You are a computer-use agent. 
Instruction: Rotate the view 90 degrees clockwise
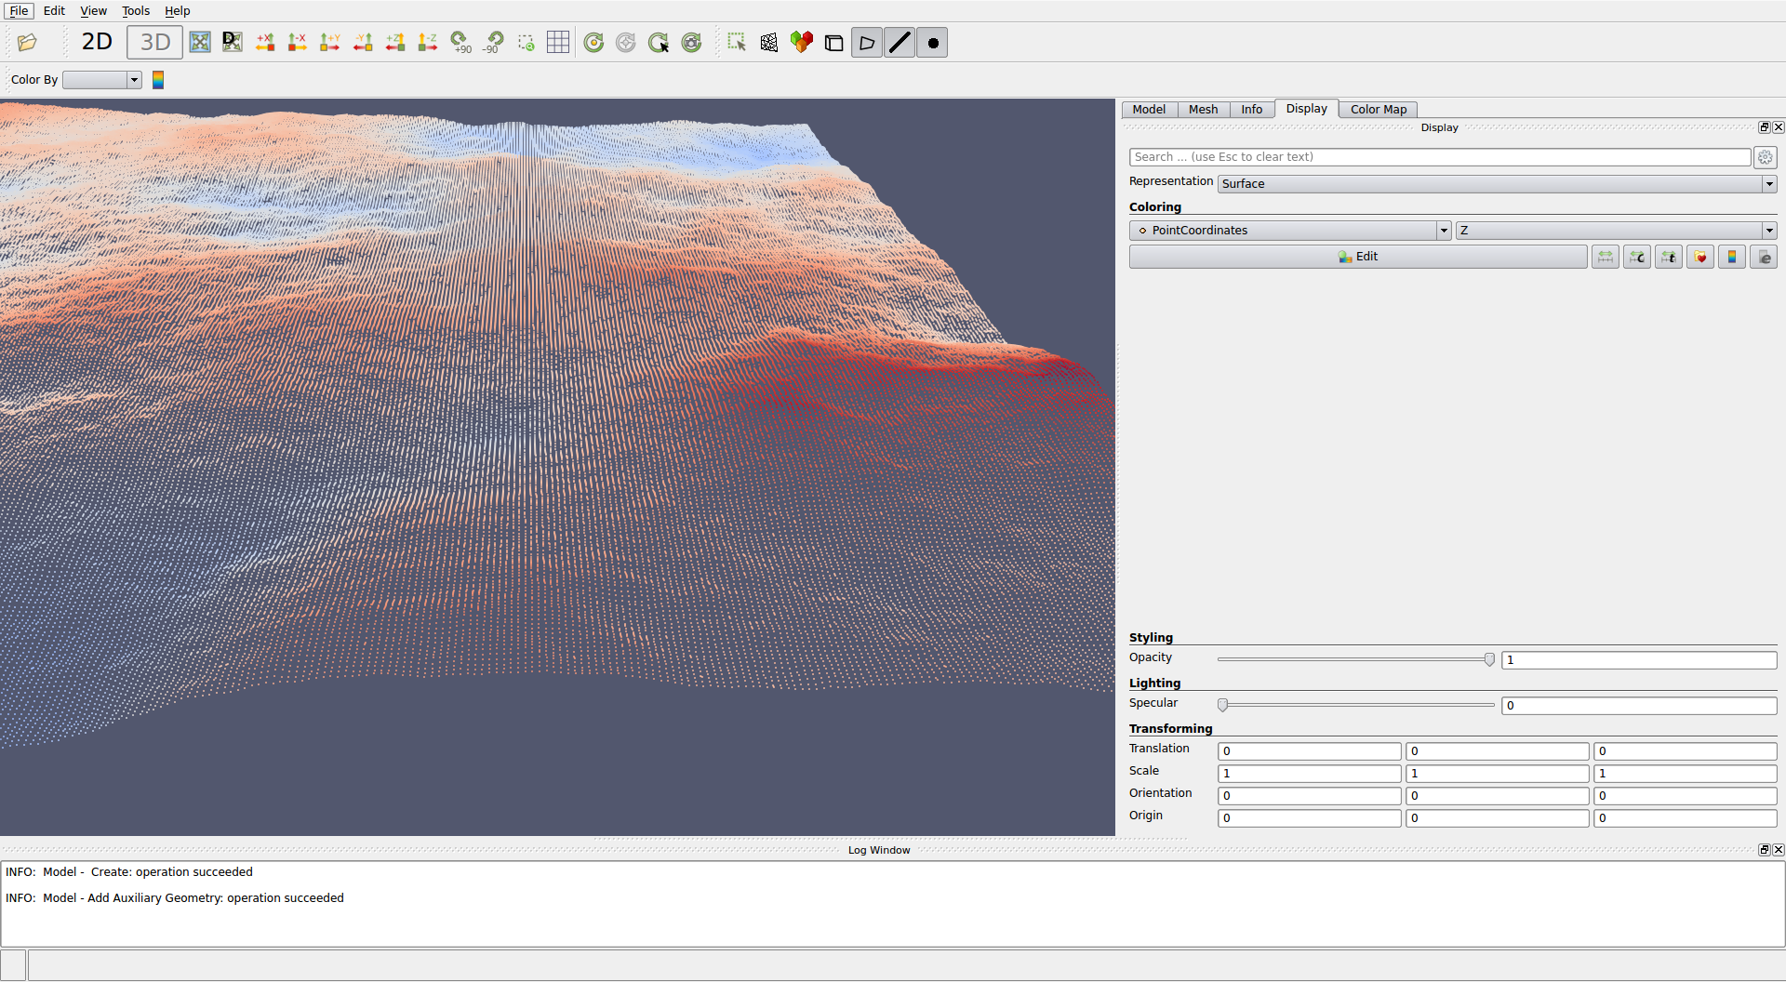click(x=460, y=43)
